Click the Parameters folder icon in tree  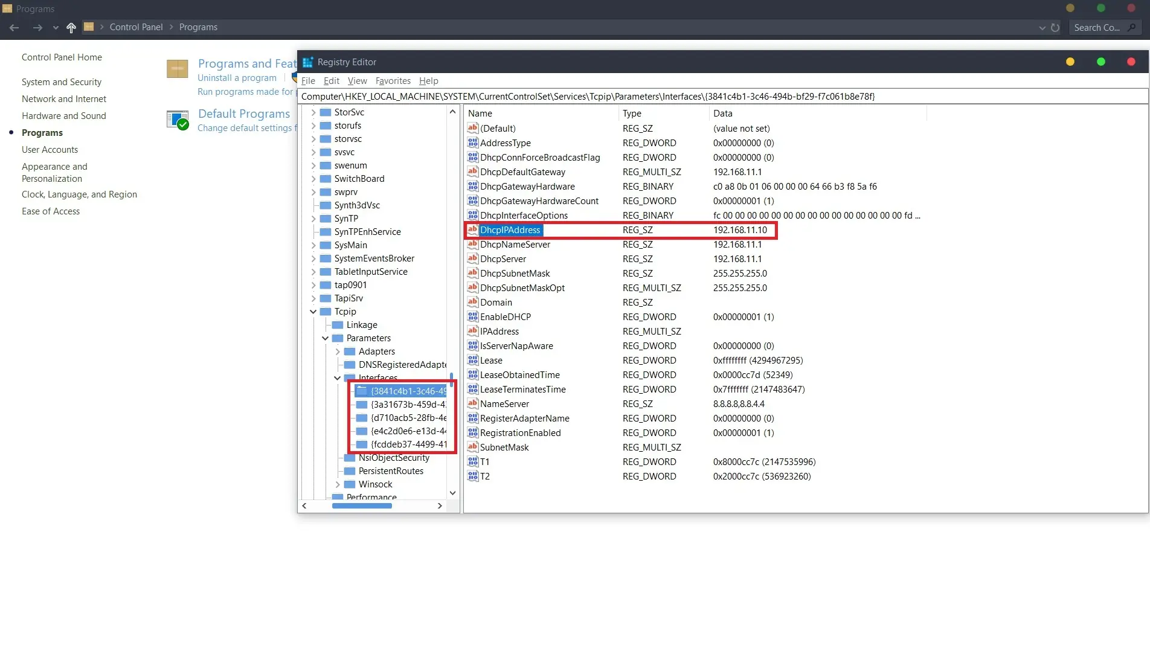pos(338,338)
